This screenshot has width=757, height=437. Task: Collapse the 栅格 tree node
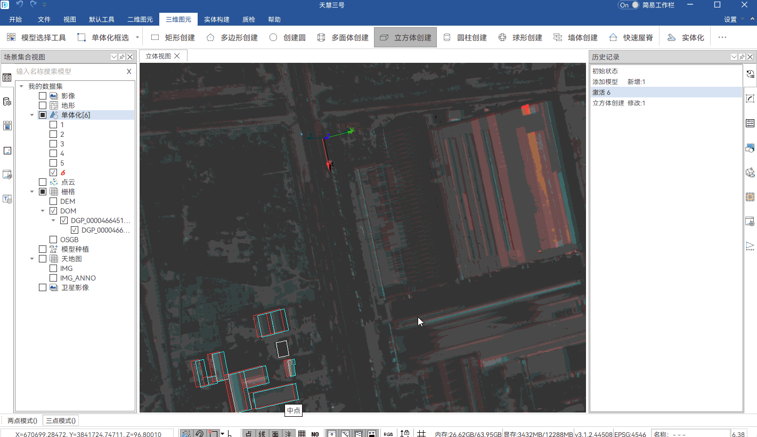(32, 192)
